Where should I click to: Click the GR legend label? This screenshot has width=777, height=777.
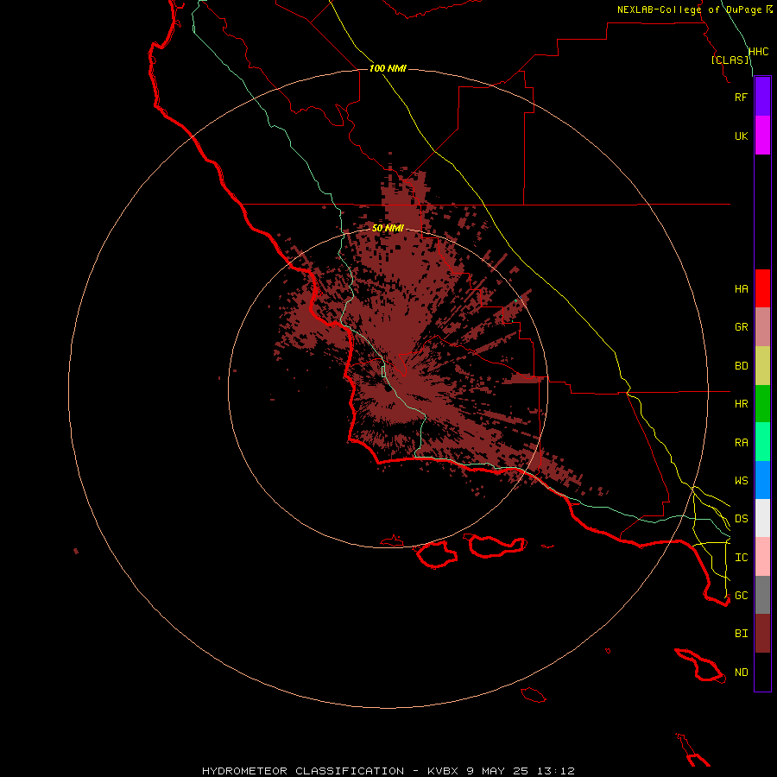click(x=741, y=327)
